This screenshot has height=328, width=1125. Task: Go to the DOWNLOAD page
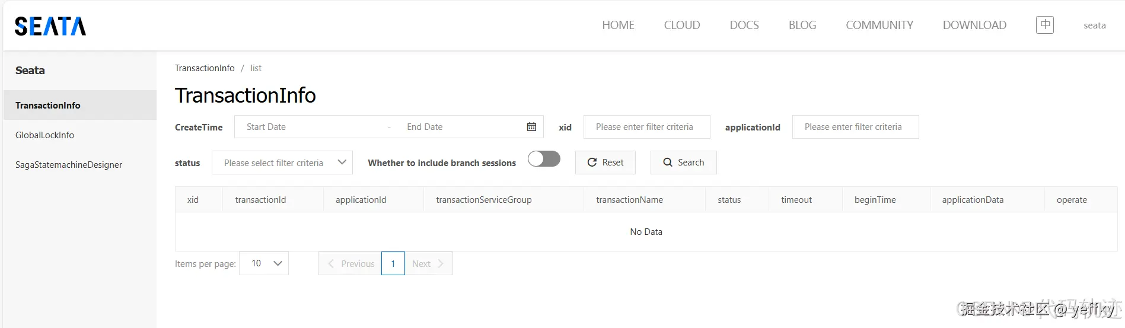click(x=974, y=26)
